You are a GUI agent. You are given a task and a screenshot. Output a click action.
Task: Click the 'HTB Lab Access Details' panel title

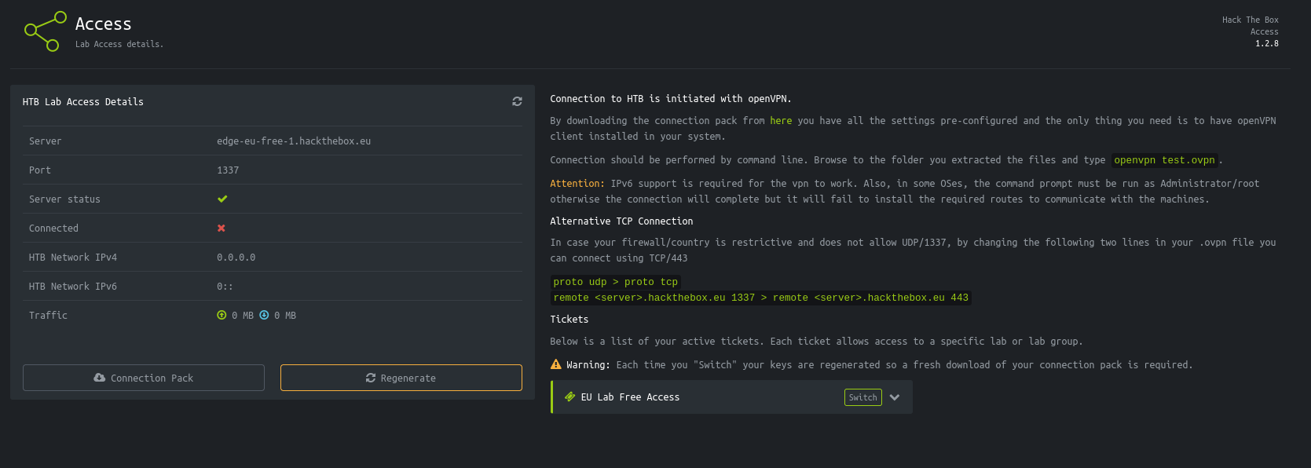(83, 102)
